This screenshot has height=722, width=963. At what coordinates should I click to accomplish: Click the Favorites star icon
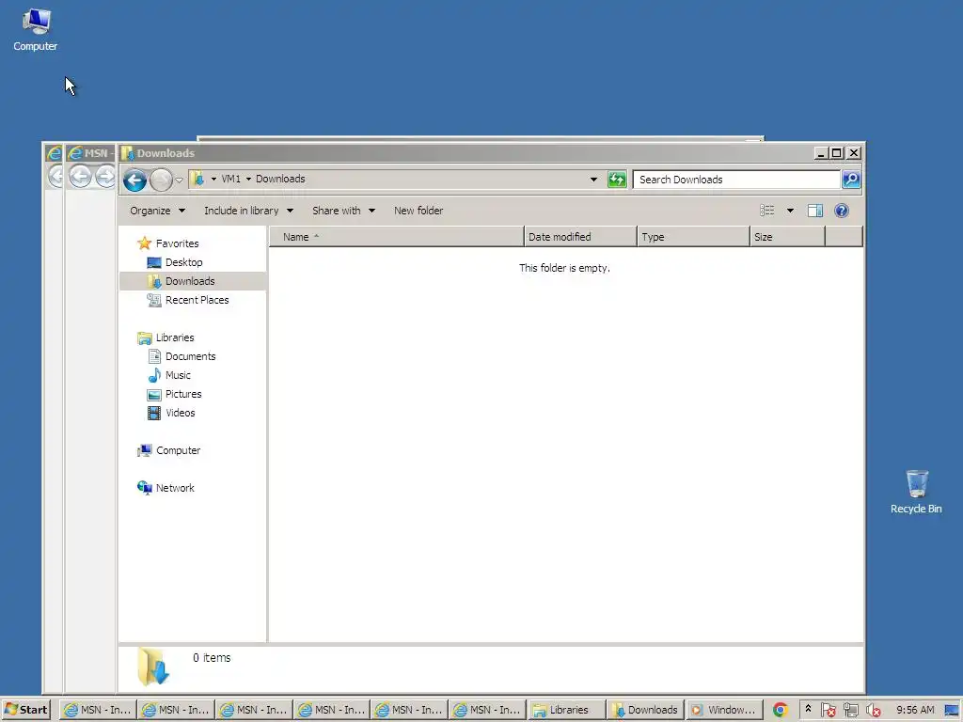(144, 243)
